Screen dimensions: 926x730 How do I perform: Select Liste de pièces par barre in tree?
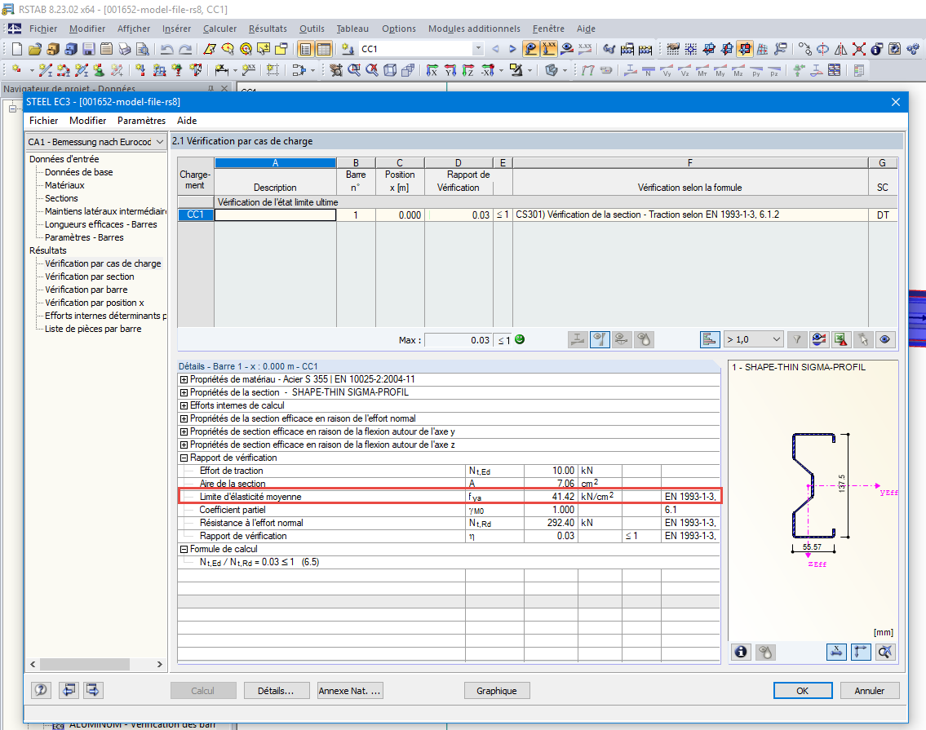(93, 329)
